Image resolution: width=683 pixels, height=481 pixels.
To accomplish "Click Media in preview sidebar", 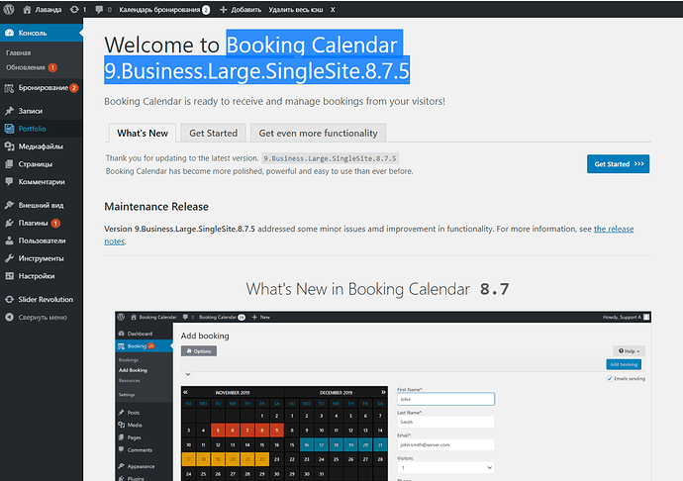I will pos(144,425).
